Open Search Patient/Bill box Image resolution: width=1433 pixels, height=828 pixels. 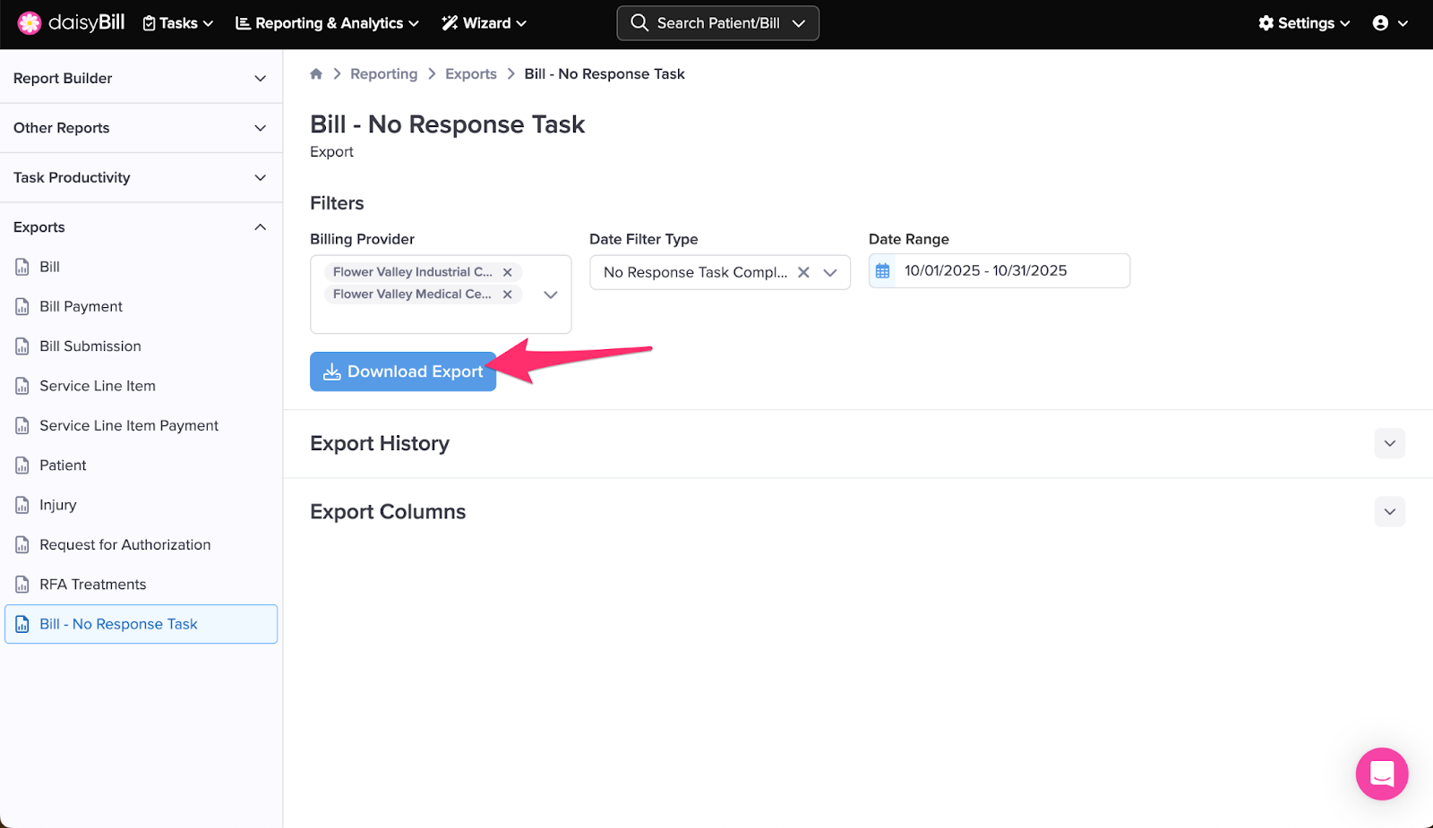coord(717,23)
